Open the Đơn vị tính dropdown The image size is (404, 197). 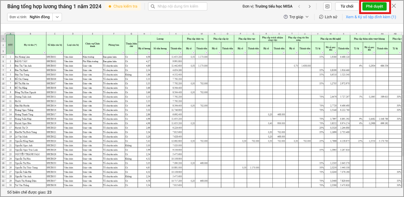[x=57, y=17]
